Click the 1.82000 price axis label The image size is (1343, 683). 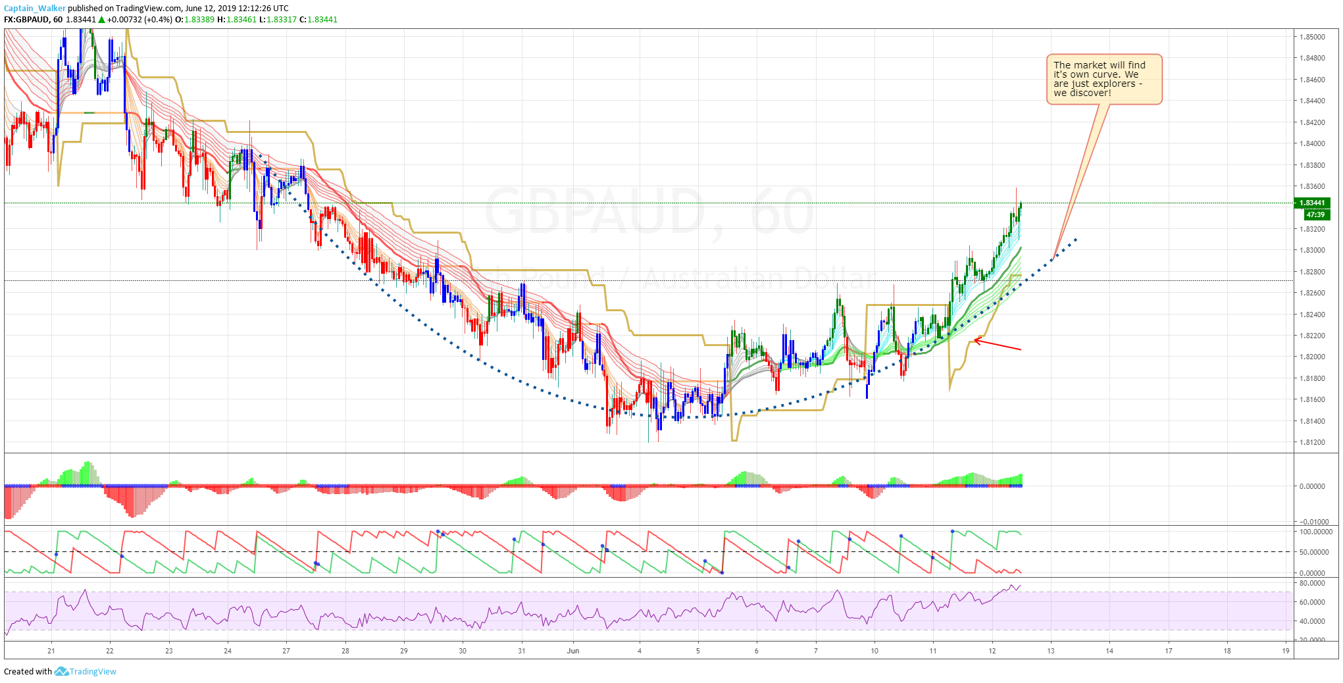(1312, 357)
